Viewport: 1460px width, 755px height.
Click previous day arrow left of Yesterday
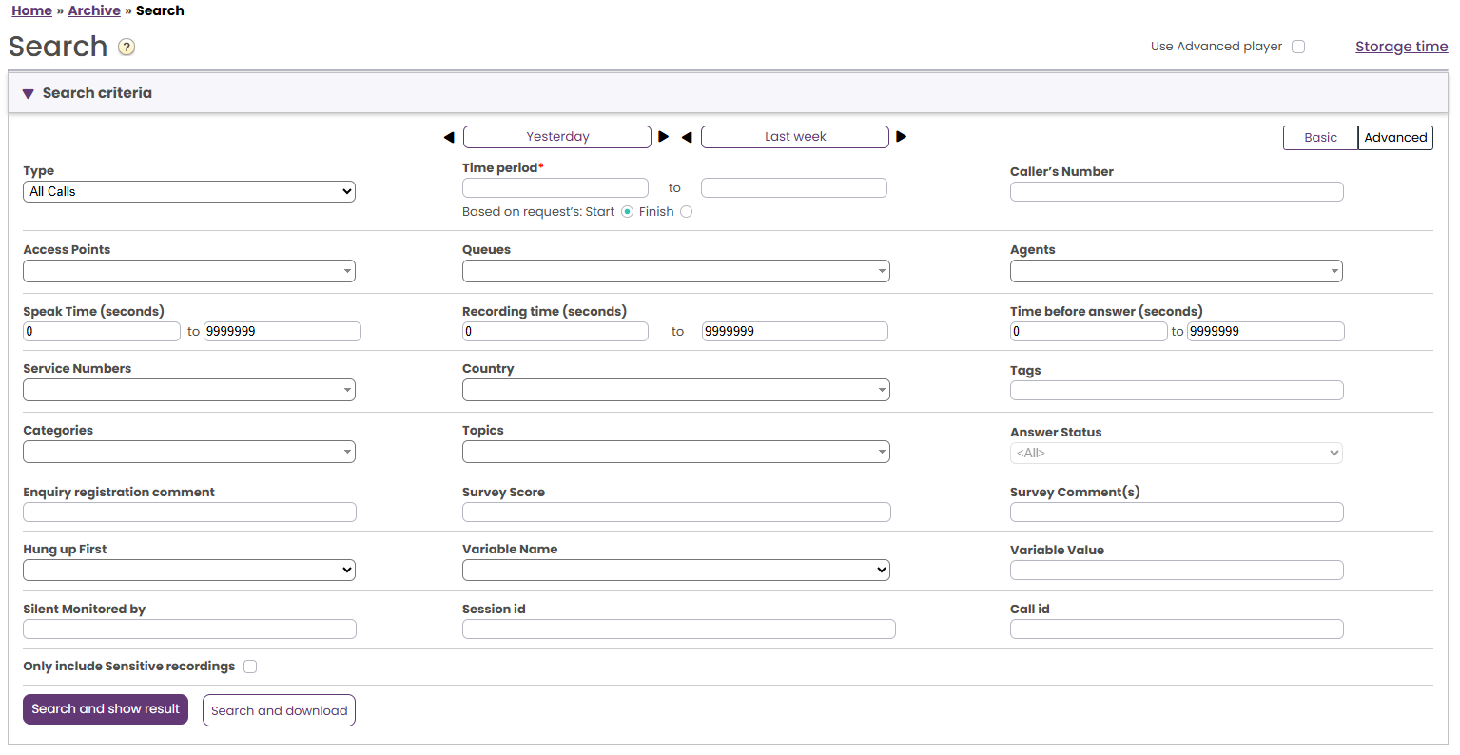(449, 137)
